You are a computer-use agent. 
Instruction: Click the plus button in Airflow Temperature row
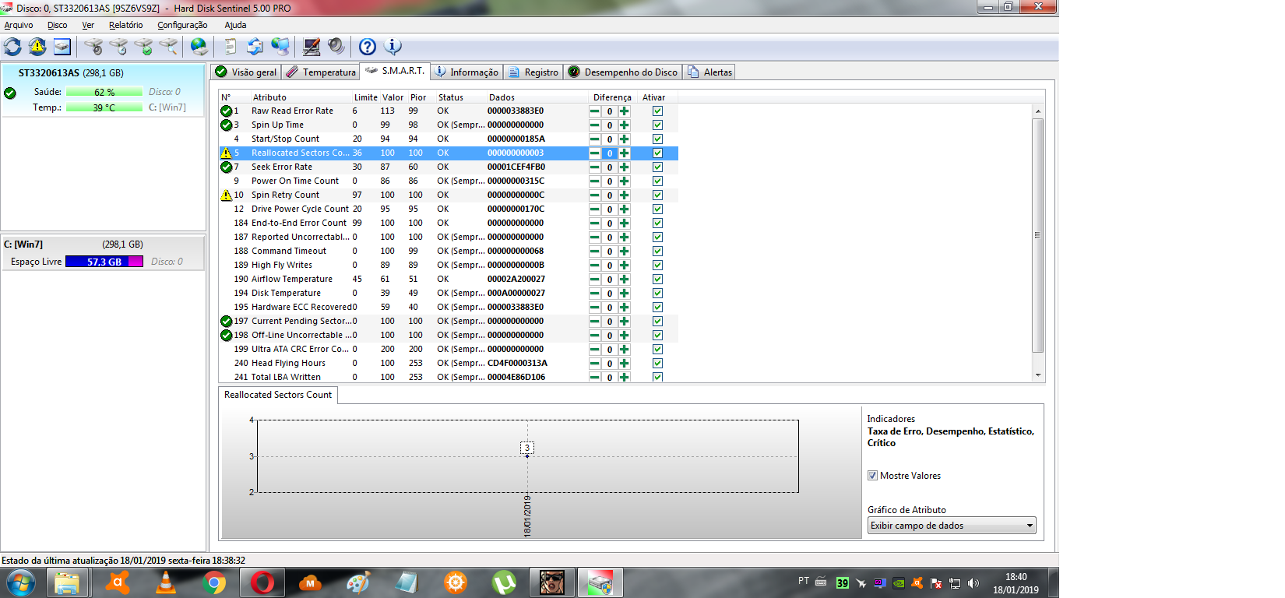624,280
